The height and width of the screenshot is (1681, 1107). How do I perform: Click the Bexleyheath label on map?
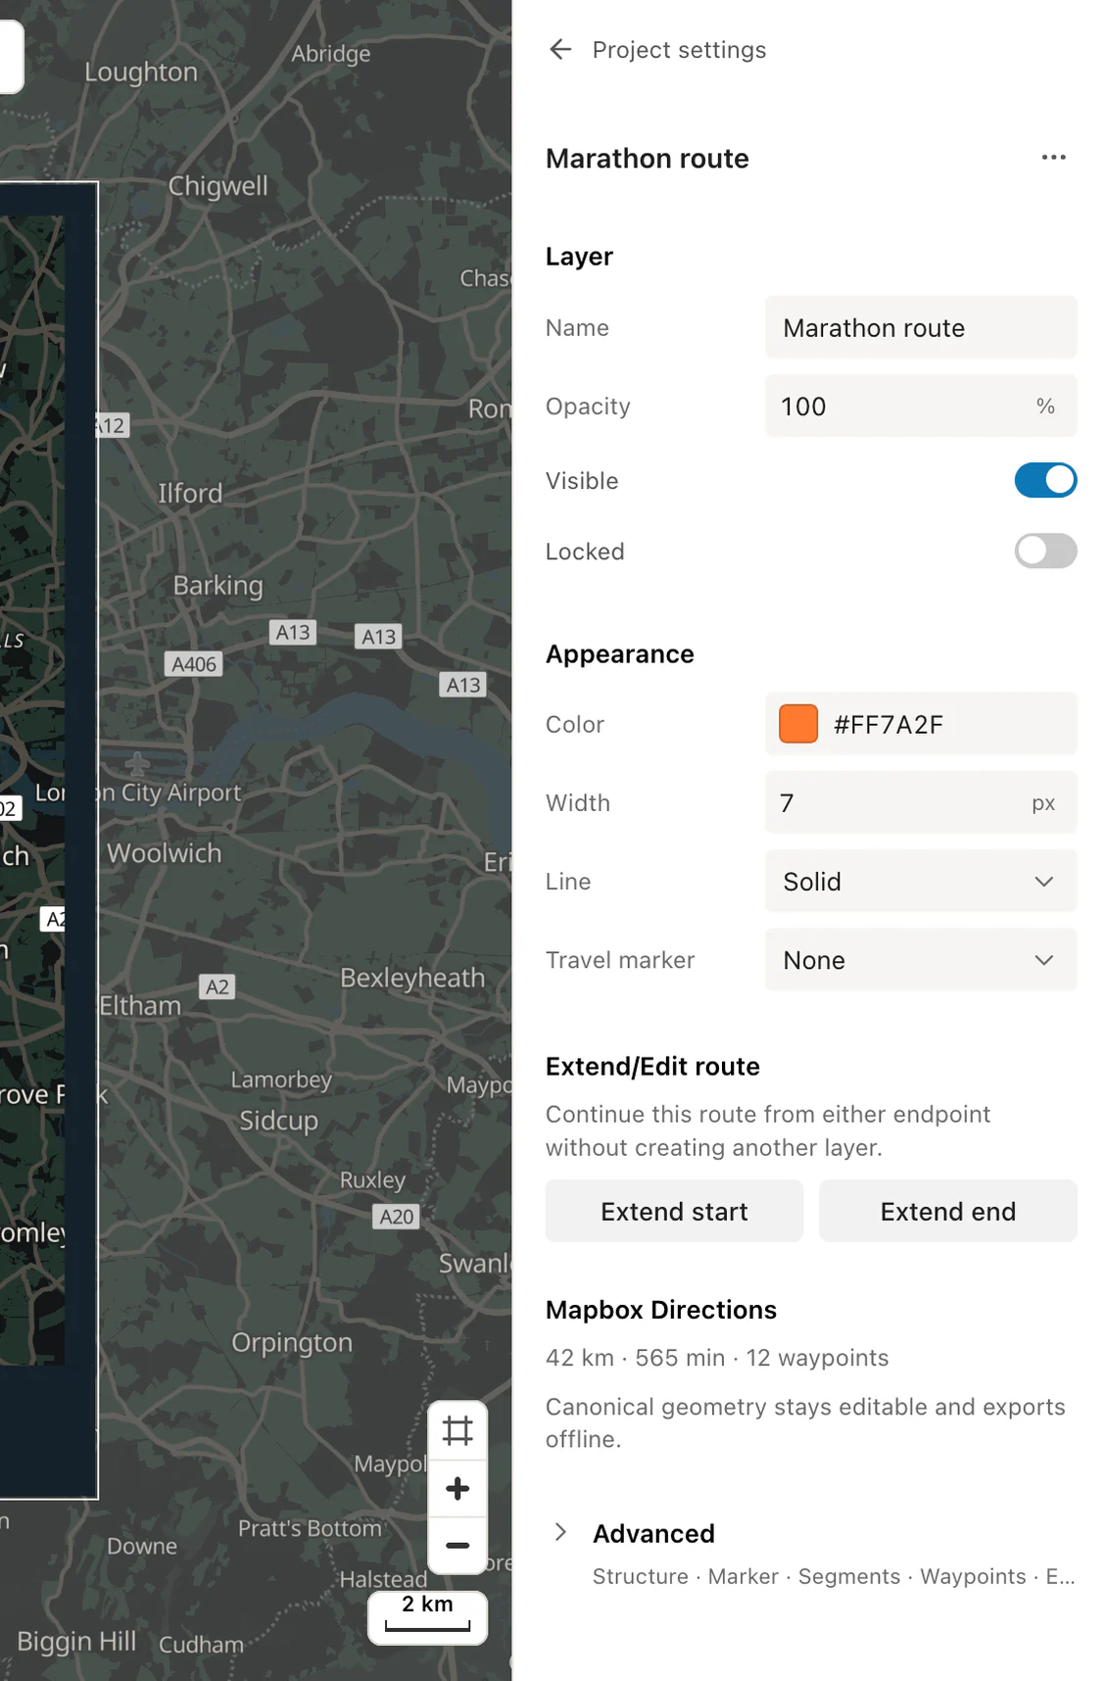412,978
